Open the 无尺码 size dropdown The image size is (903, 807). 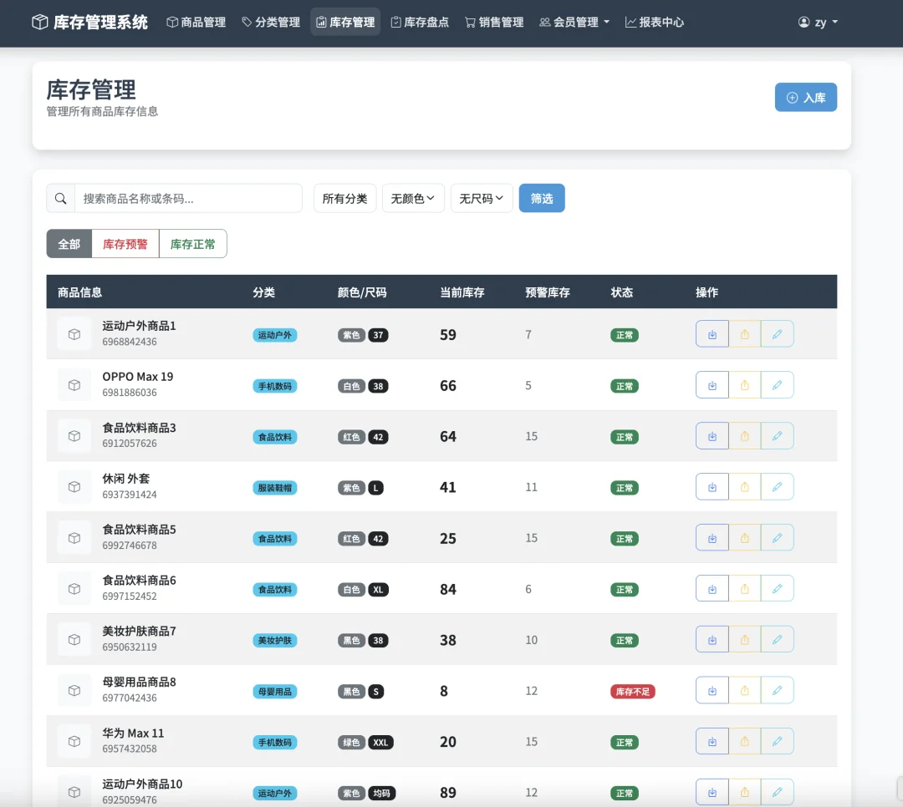click(482, 199)
